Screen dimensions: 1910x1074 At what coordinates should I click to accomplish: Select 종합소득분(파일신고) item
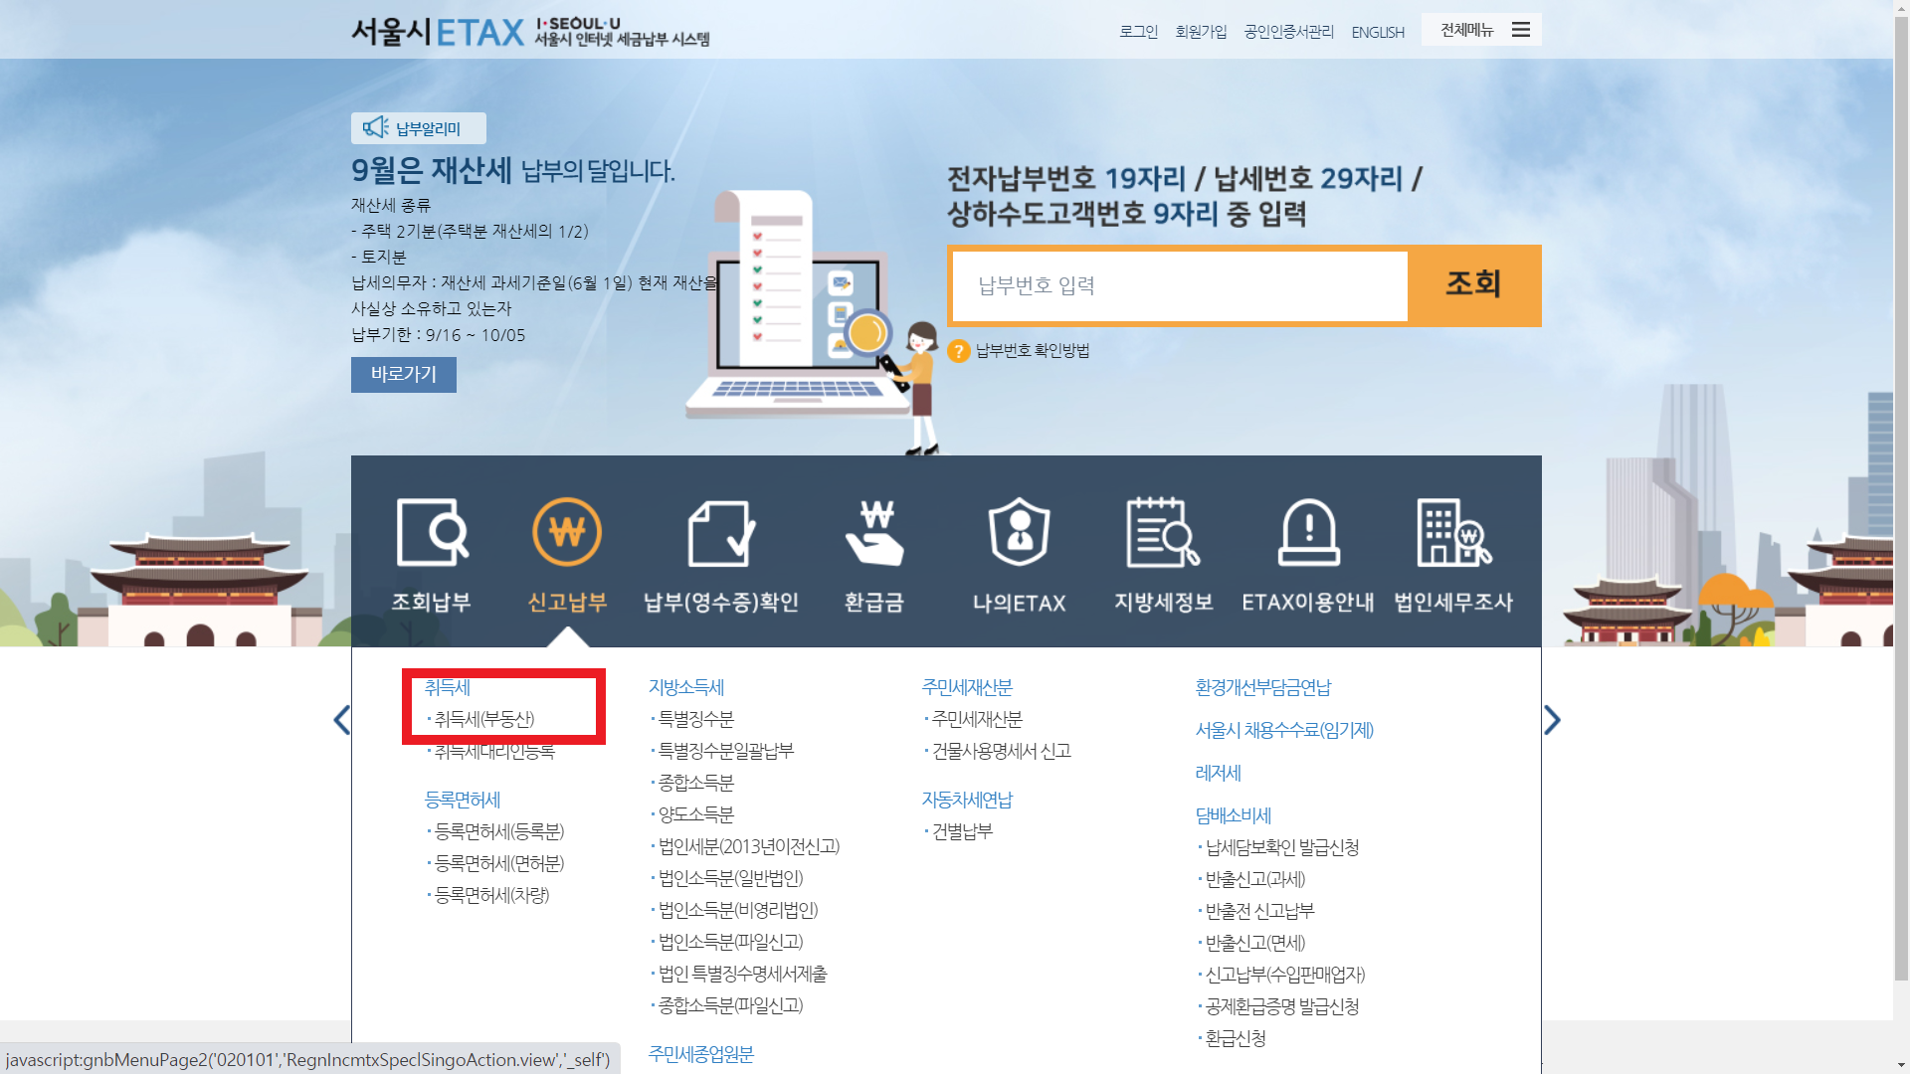730,1005
